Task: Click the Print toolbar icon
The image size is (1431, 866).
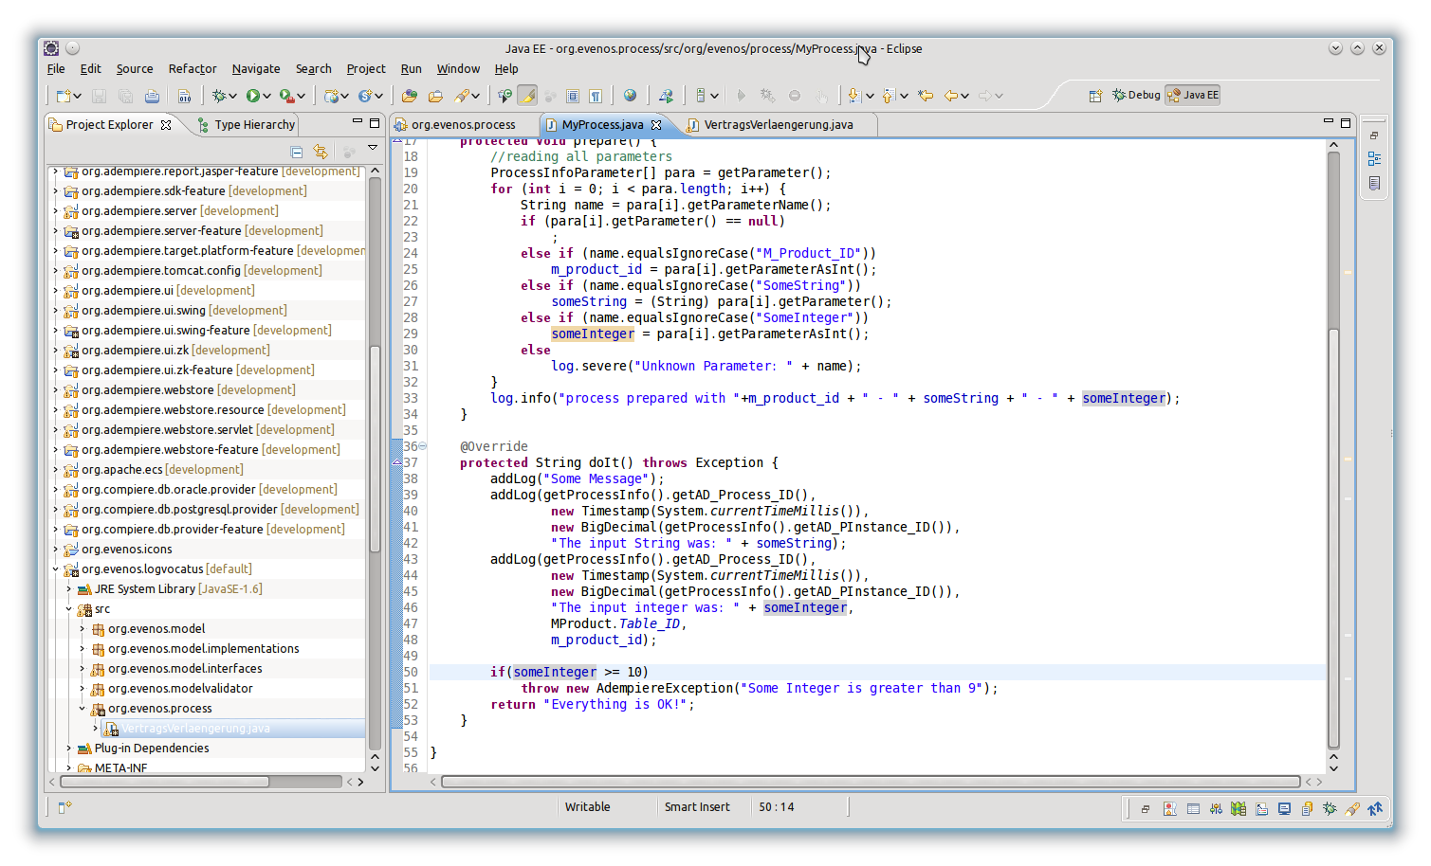Action: pyautogui.click(x=152, y=96)
